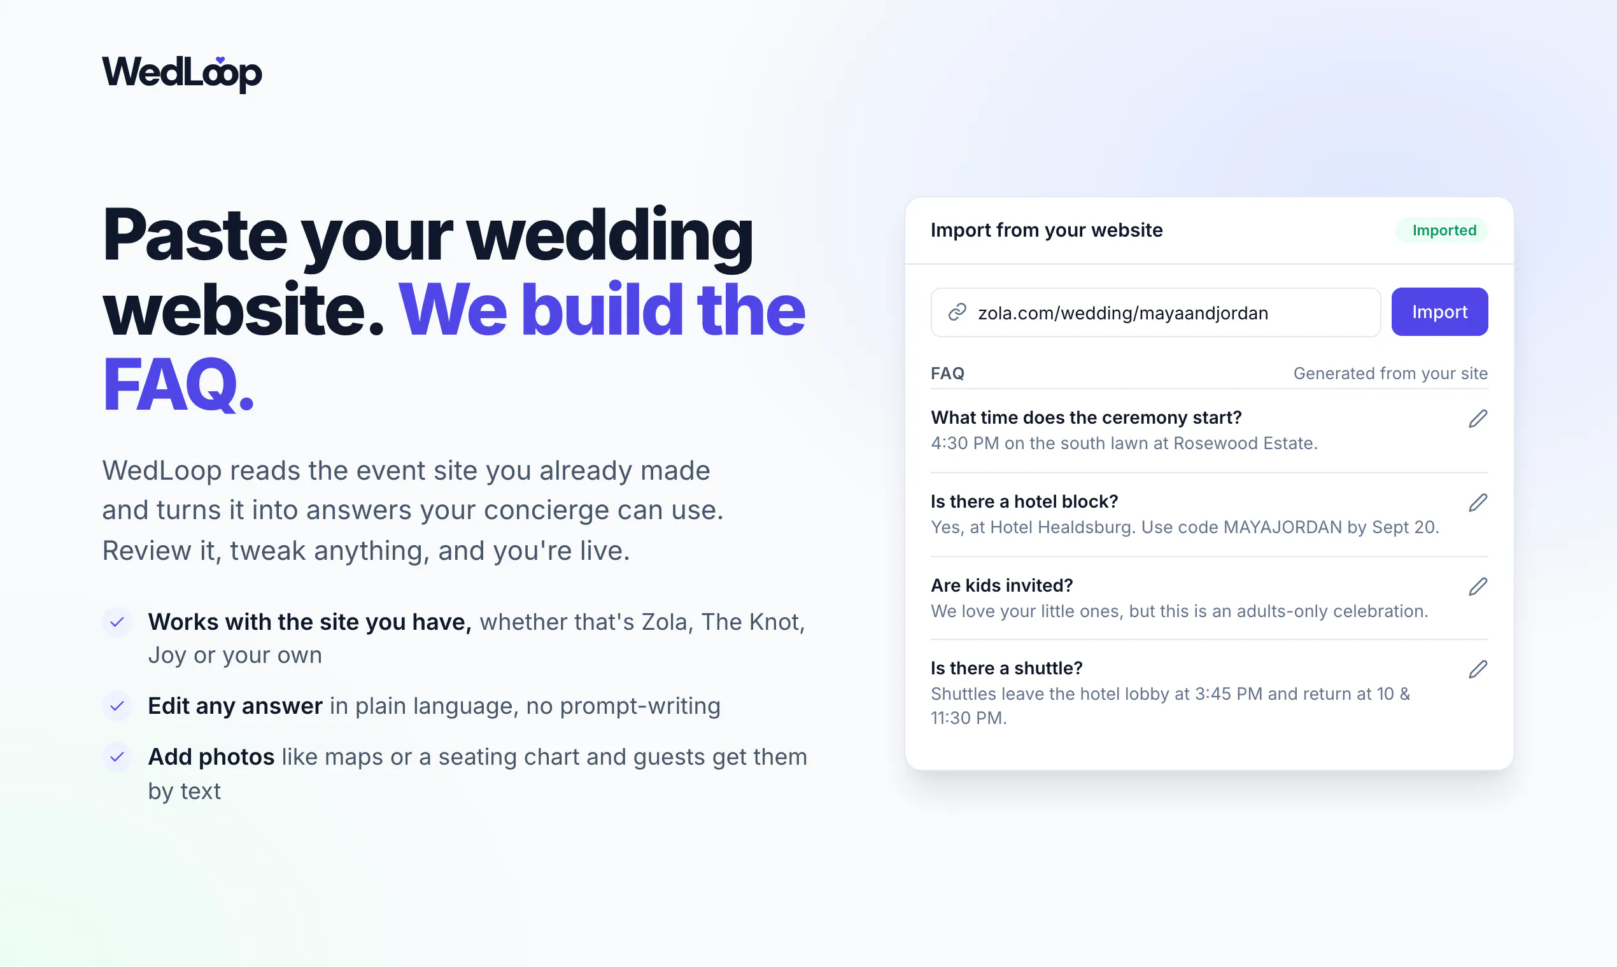Edit the ceremony start time answer
Screen dimensions: 1617x967
(1478, 419)
